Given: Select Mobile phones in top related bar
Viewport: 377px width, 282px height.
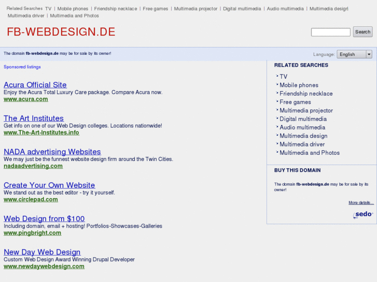Looking at the screenshot, I should pyautogui.click(x=73, y=9).
